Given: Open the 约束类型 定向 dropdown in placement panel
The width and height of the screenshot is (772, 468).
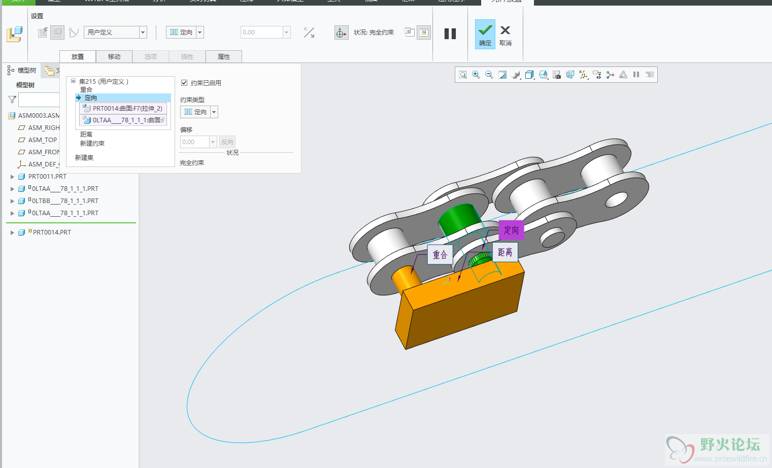Looking at the screenshot, I should [214, 112].
